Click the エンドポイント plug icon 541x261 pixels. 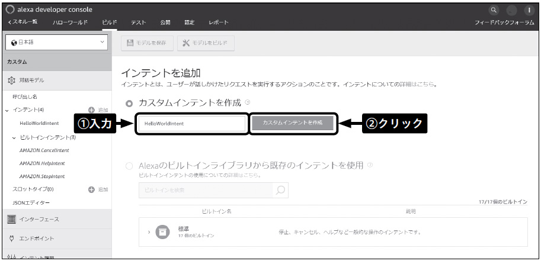11,239
